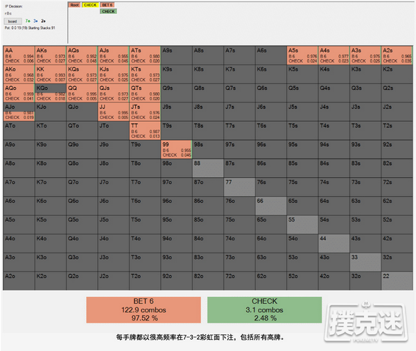The height and width of the screenshot is (351, 416).
Task: Select the QQ hand cell
Action: [82, 93]
